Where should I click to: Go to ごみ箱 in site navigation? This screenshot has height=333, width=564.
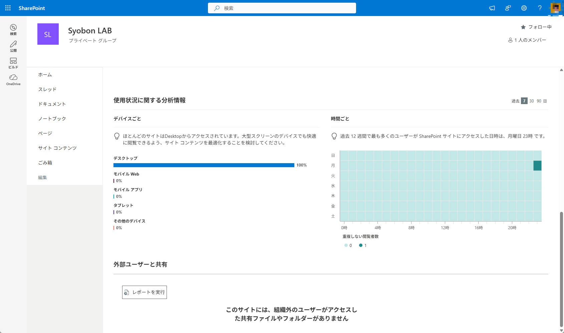click(45, 163)
